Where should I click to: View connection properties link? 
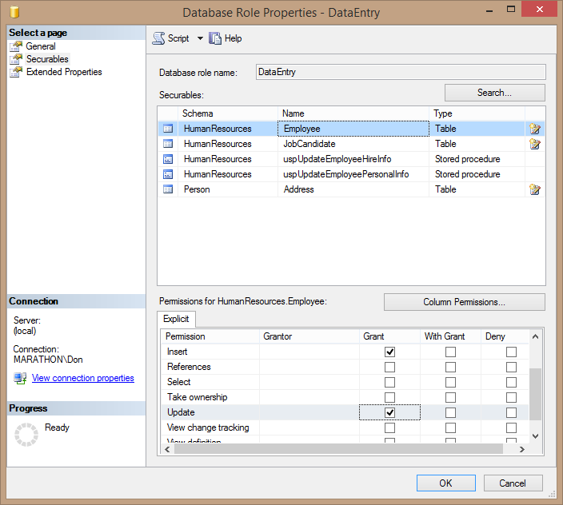[82, 378]
